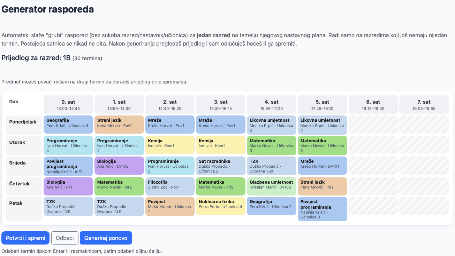The width and height of the screenshot is (455, 256).
Task: Click the Sat razrednika card
Action: click(221, 166)
